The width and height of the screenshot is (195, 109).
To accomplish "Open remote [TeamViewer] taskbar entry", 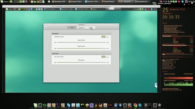I will [x=50, y=9].
